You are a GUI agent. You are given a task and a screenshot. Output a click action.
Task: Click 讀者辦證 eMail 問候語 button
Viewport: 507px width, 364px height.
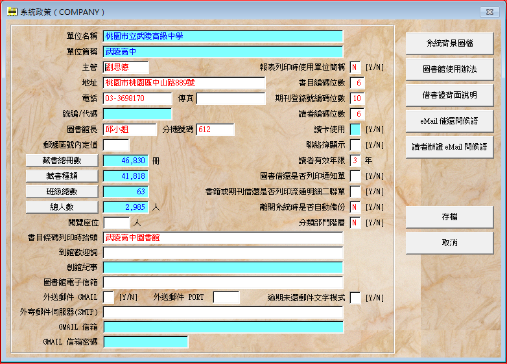click(449, 147)
